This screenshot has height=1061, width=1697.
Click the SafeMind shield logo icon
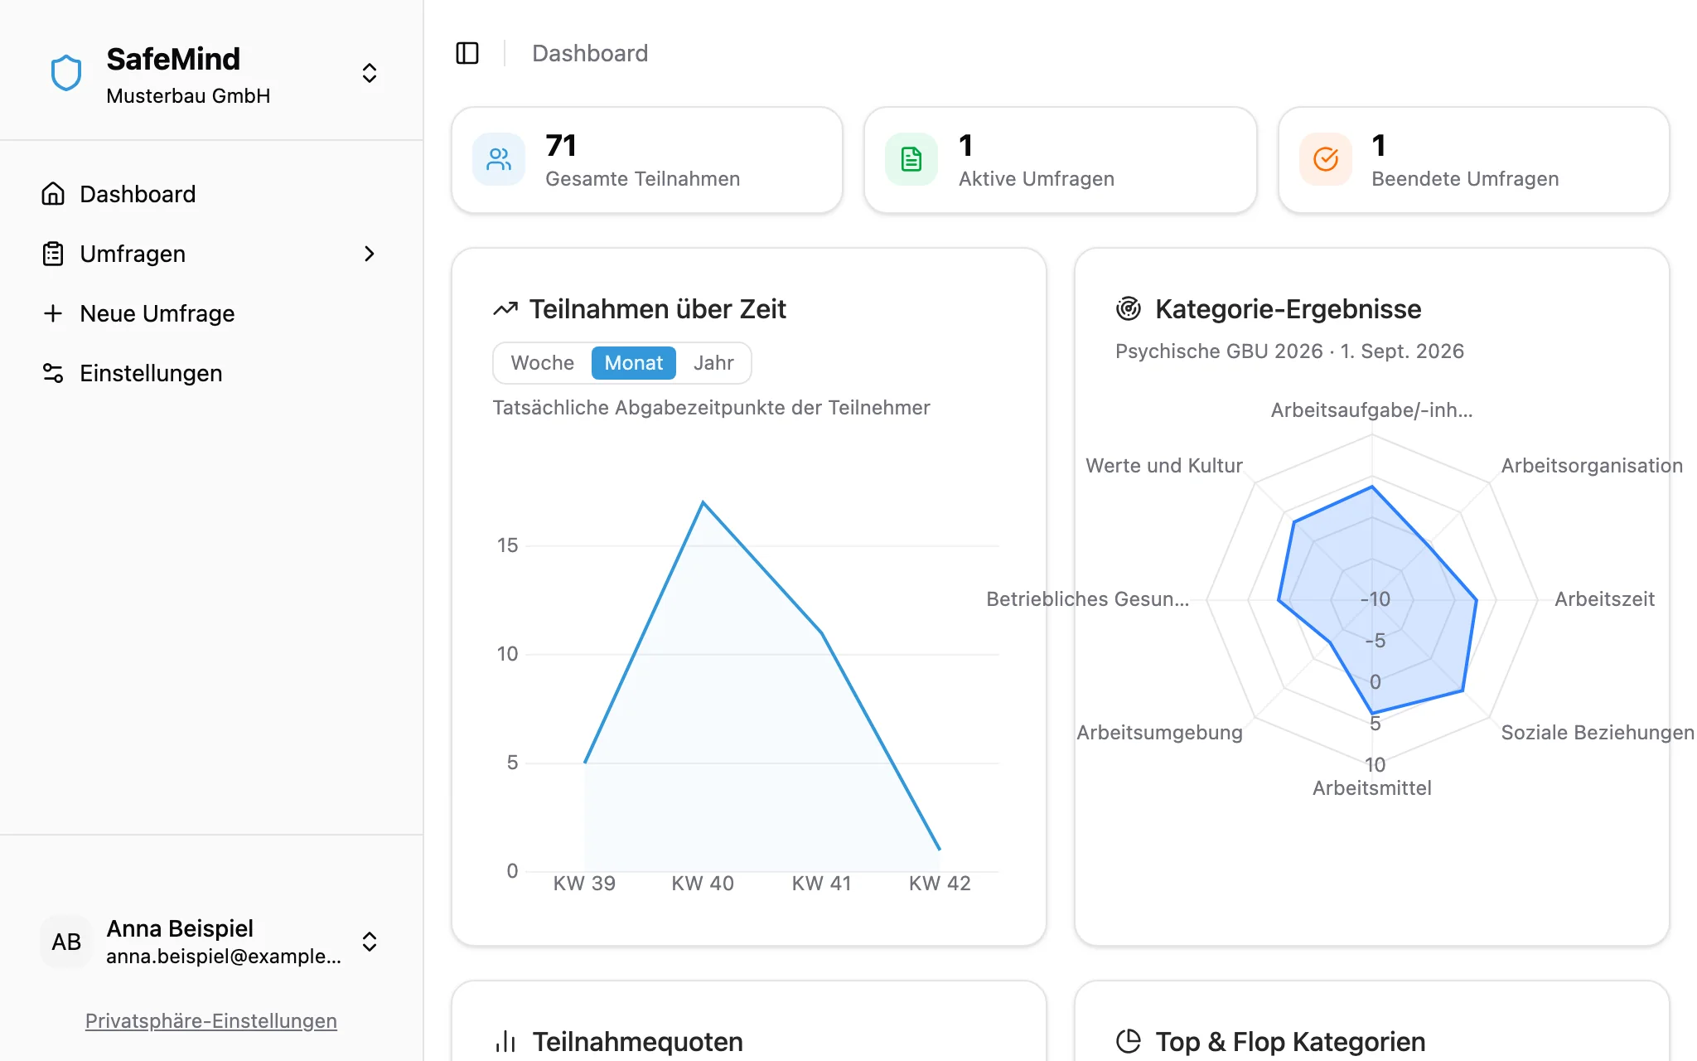point(66,73)
